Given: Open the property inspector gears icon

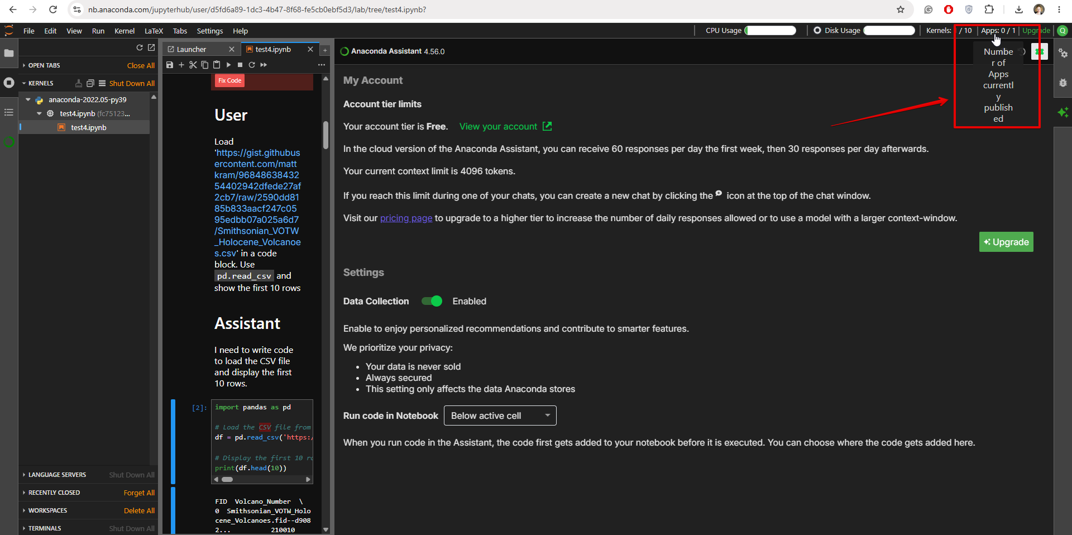Looking at the screenshot, I should [1063, 53].
